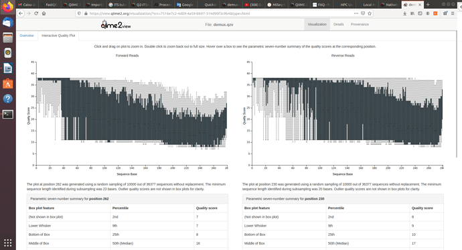Viewport: 462px width, 250px height.
Task: Click the Firefox account icon
Action: [428, 13]
